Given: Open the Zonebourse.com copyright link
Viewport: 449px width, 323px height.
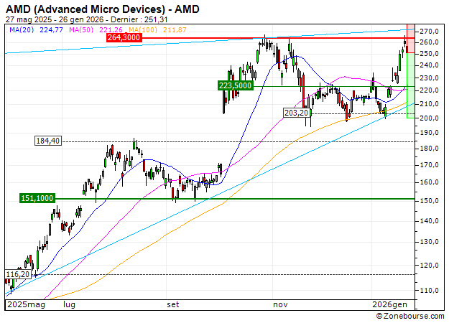Looking at the screenshot, I should [x=412, y=316].
